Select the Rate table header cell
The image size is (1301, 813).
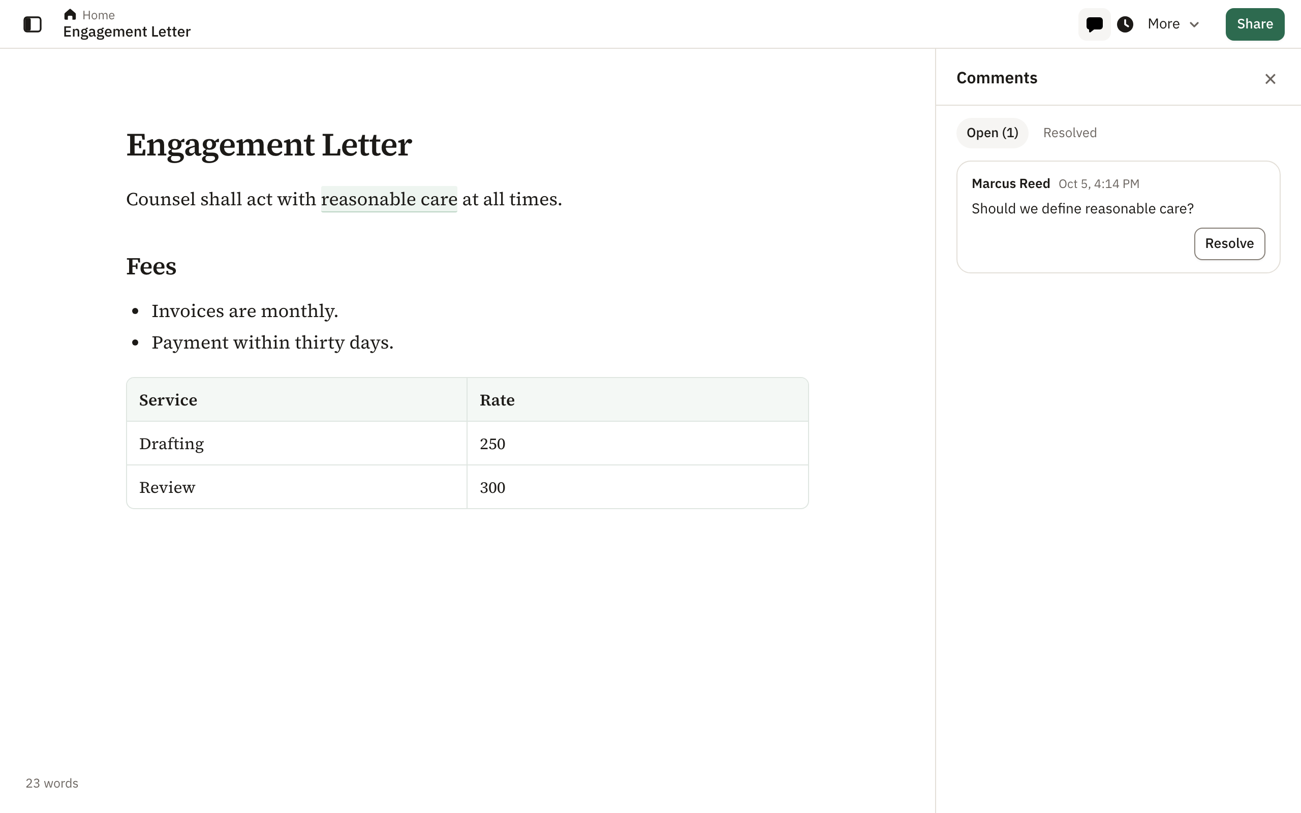coord(638,399)
